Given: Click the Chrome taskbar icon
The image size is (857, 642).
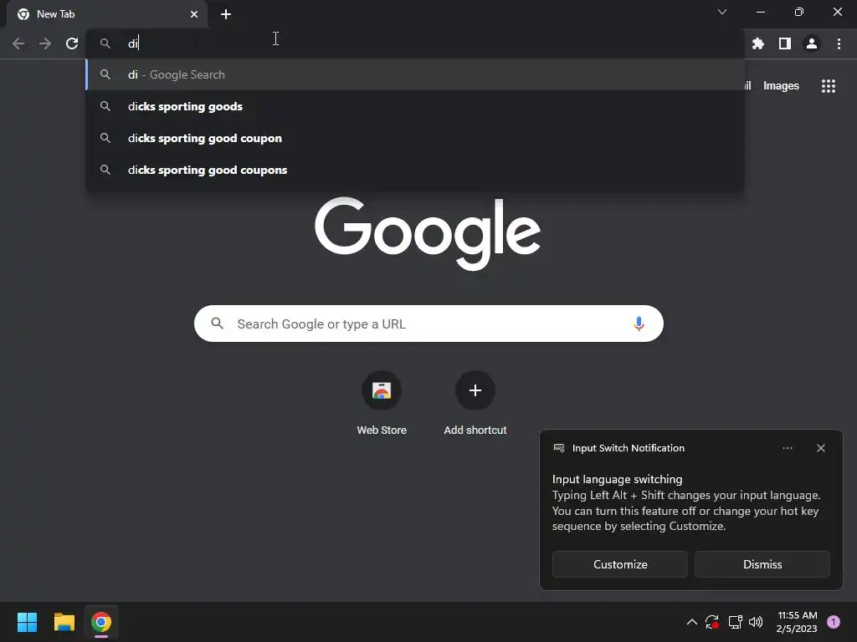Looking at the screenshot, I should pos(101,622).
